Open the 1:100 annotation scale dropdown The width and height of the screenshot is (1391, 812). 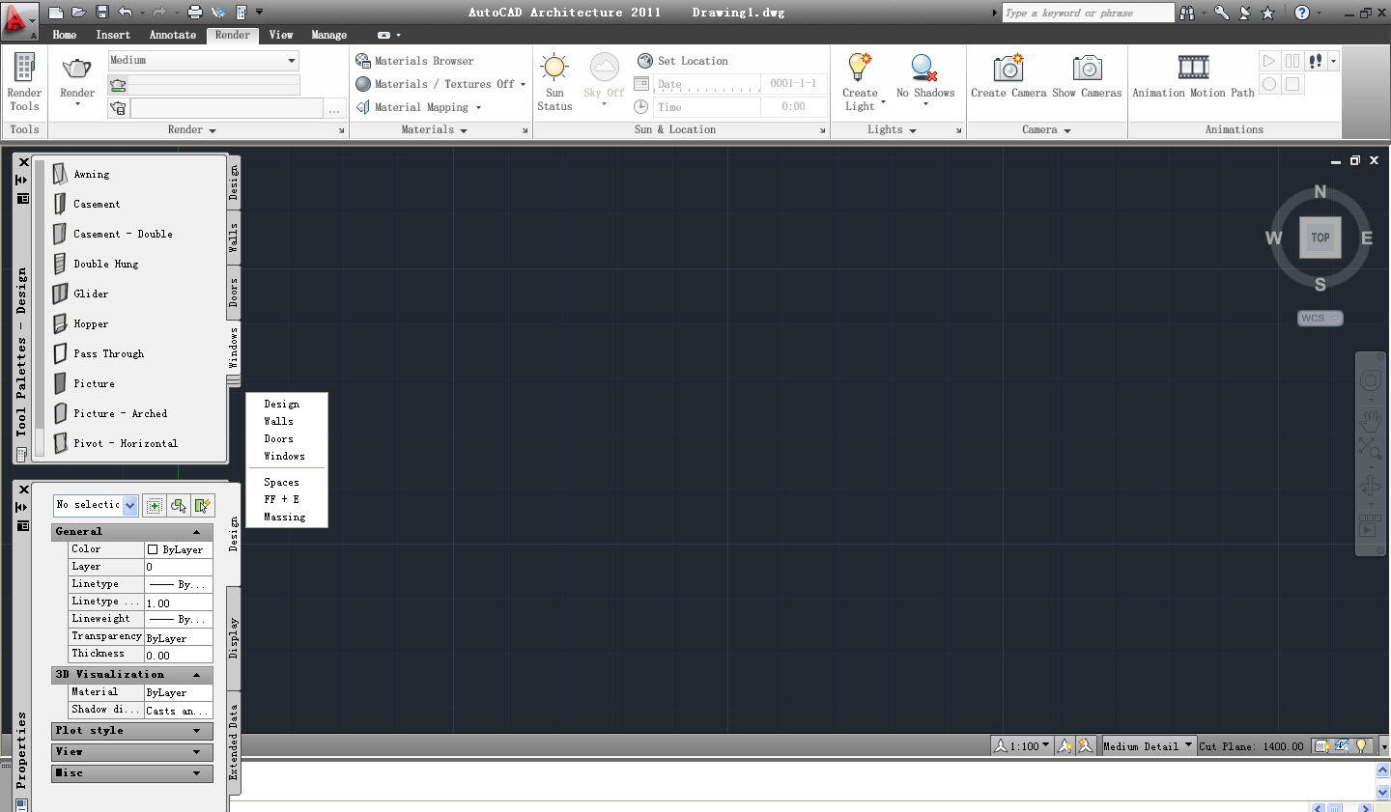1022,745
